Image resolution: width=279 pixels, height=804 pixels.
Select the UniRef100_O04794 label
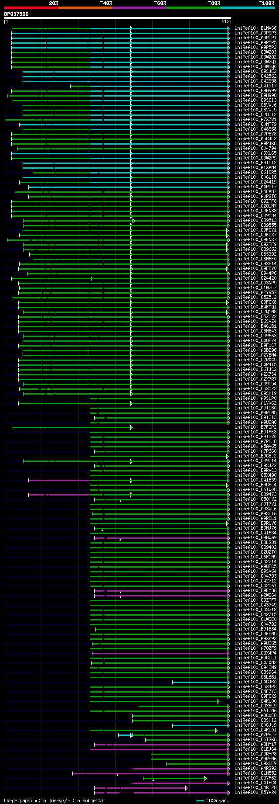point(255,148)
